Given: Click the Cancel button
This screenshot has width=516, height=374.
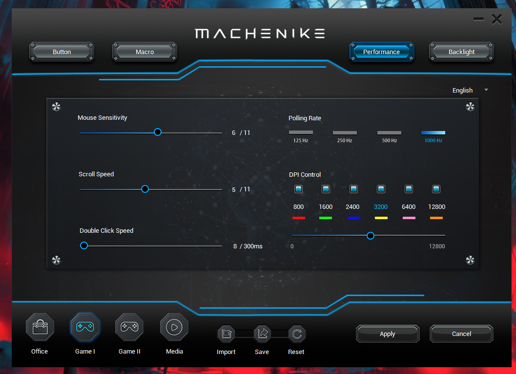Looking at the screenshot, I should pos(461,334).
